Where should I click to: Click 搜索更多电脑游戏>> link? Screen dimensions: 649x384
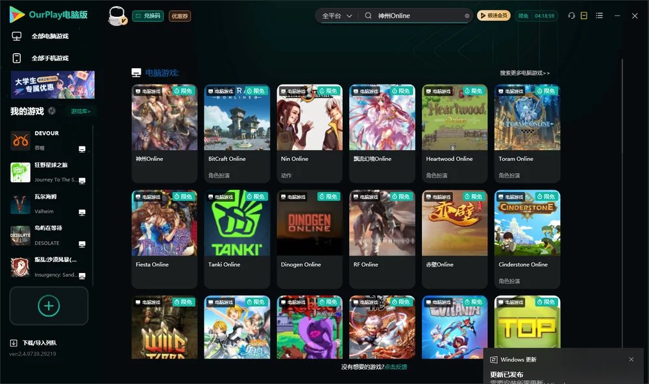click(x=525, y=73)
